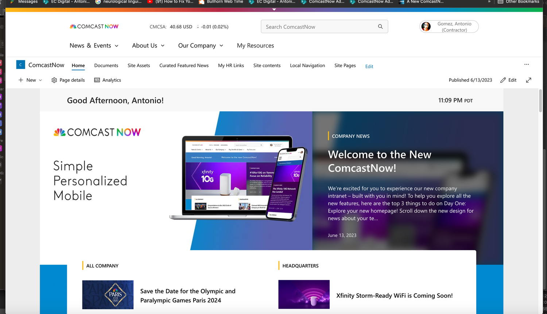Image resolution: width=547 pixels, height=314 pixels.
Task: Click the HEADQUARTERS section heading
Action: tap(300, 266)
